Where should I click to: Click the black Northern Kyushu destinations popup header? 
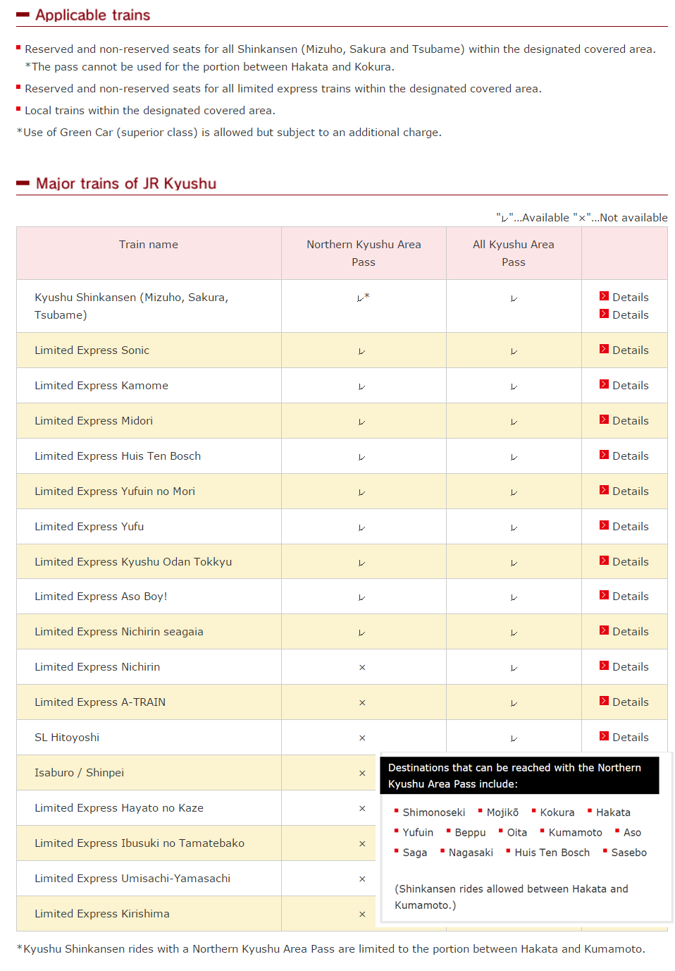pos(519,776)
